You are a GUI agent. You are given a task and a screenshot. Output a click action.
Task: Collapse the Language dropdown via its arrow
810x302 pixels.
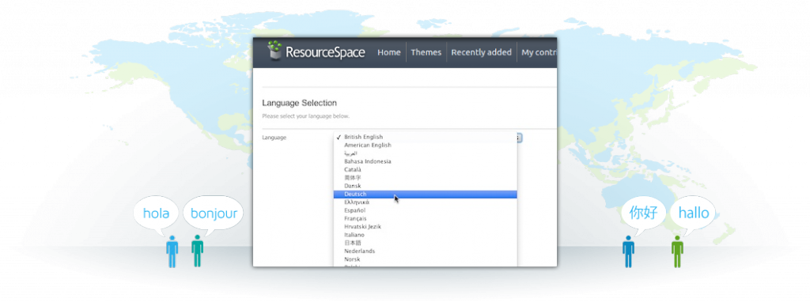pos(519,138)
